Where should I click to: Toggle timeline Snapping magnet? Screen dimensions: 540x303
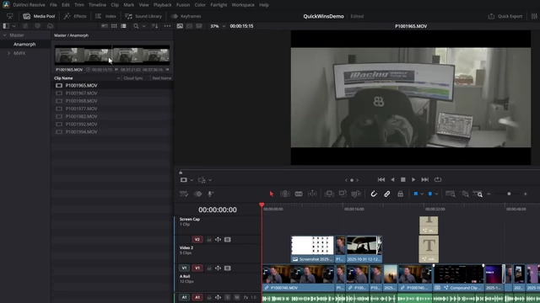click(x=374, y=194)
